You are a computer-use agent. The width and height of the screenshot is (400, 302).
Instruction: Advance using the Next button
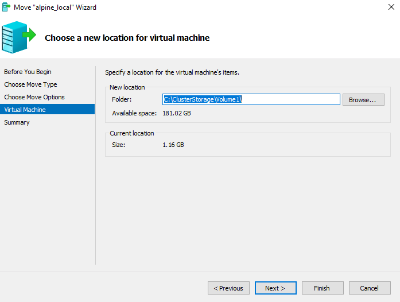(x=275, y=288)
